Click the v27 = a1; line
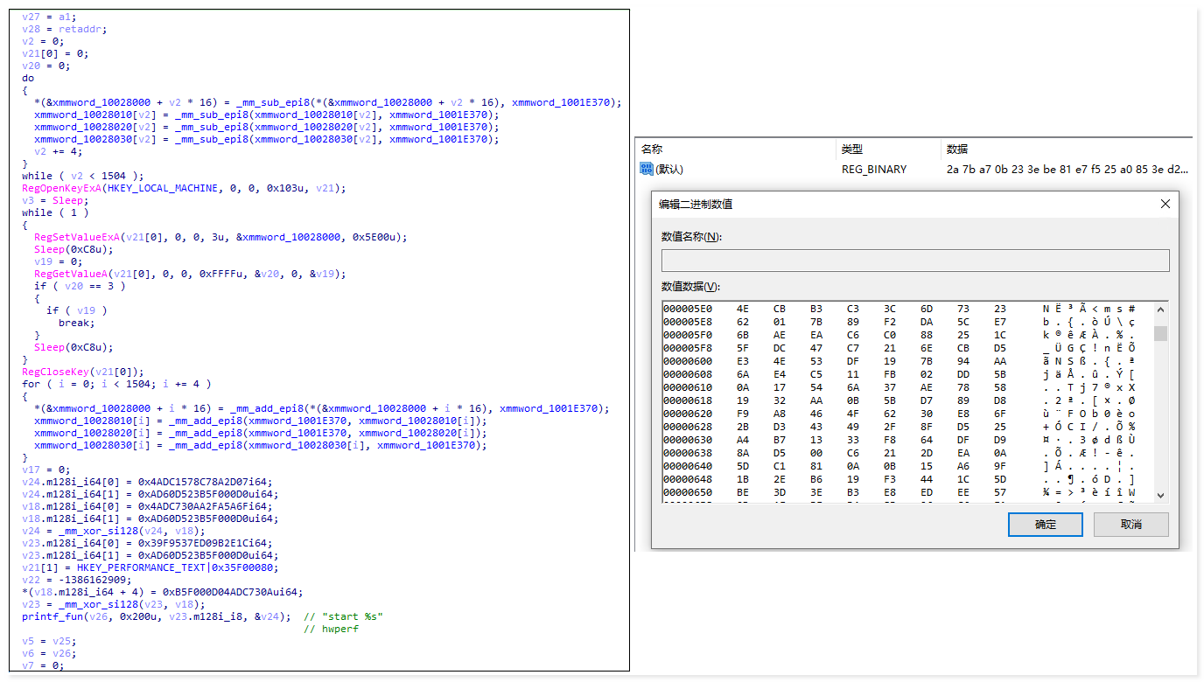Screen dimensions: 1204x682 (49, 17)
